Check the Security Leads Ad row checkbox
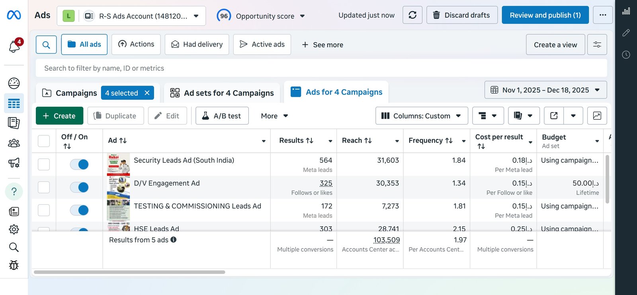The height and width of the screenshot is (295, 637). pos(44,164)
